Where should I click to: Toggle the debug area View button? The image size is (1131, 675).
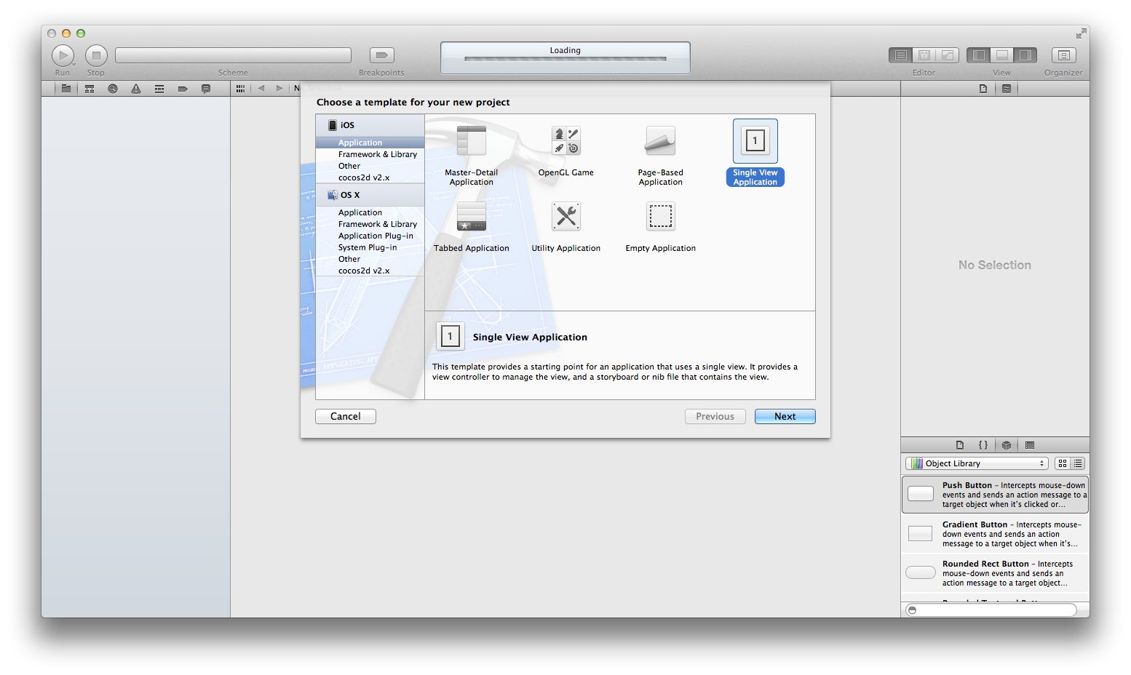point(1002,55)
